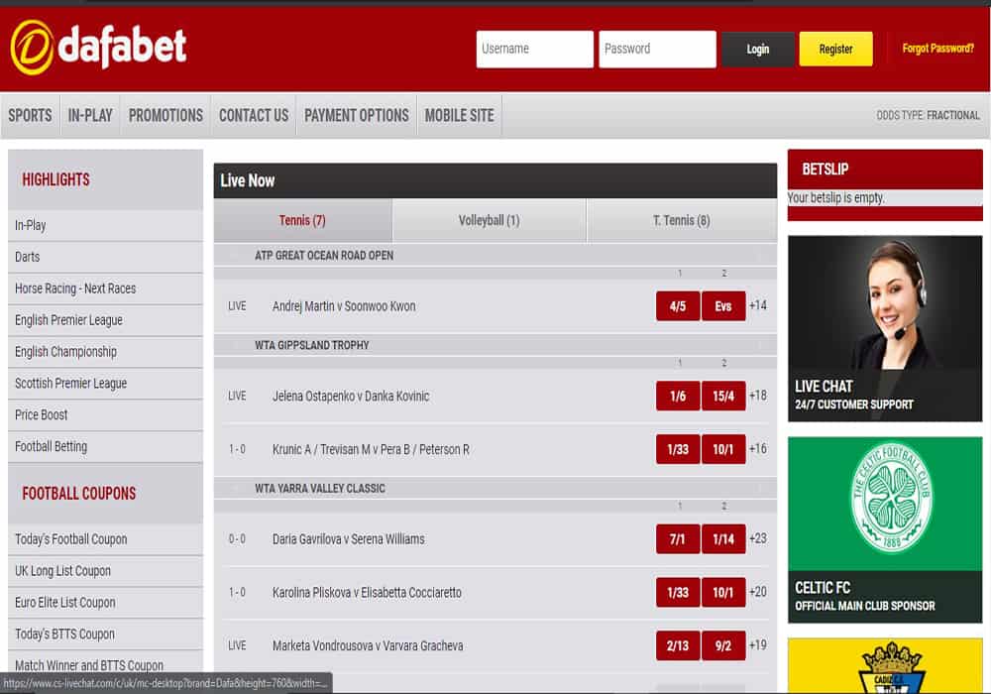Screen dimensions: 991x694
Task: Open Payment Options page
Action: [x=357, y=115]
